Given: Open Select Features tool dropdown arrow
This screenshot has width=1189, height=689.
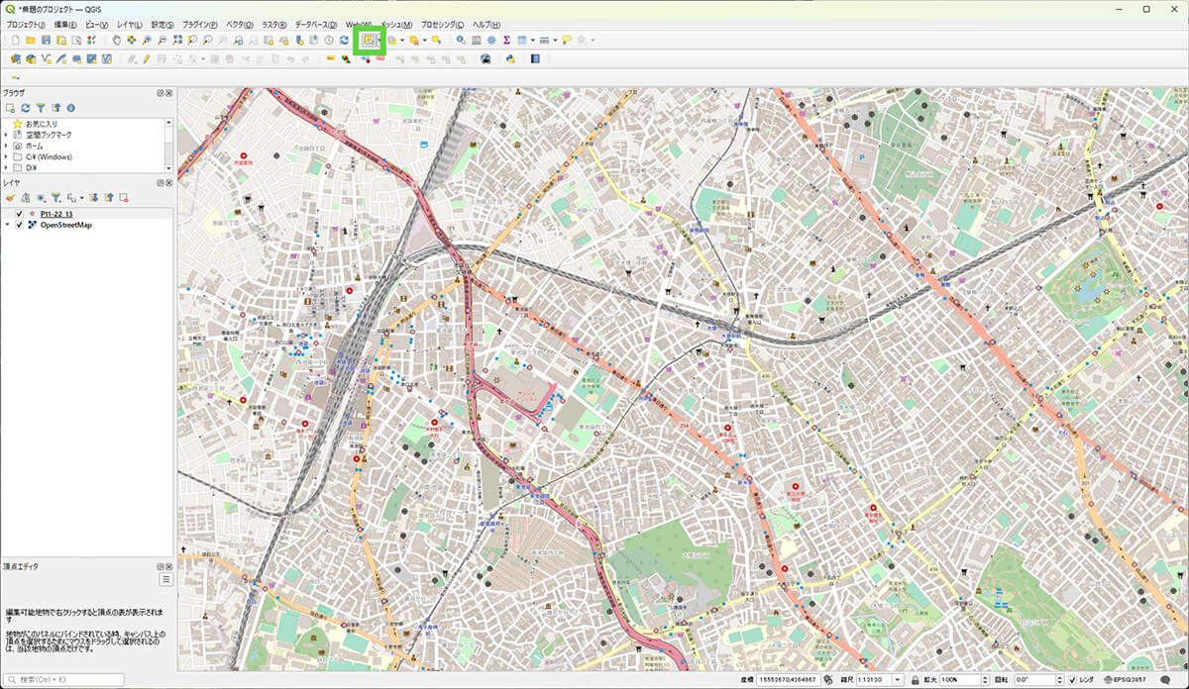Looking at the screenshot, I should [x=378, y=40].
